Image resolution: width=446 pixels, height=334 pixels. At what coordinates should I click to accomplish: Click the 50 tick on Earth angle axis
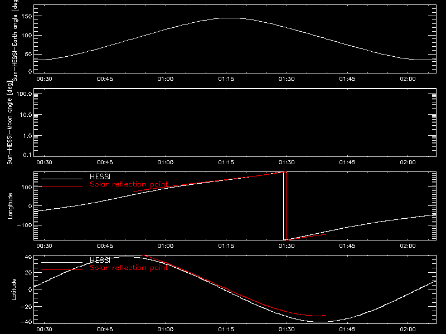tap(28, 54)
